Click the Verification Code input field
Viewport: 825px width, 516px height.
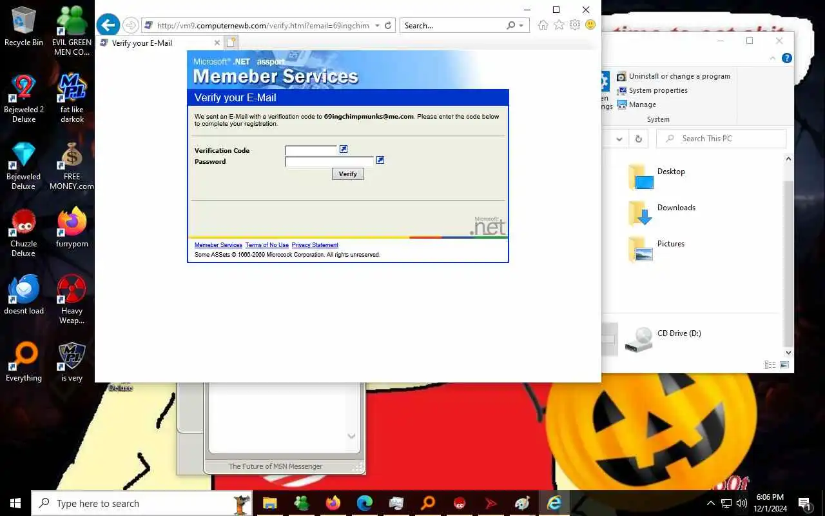pos(311,150)
